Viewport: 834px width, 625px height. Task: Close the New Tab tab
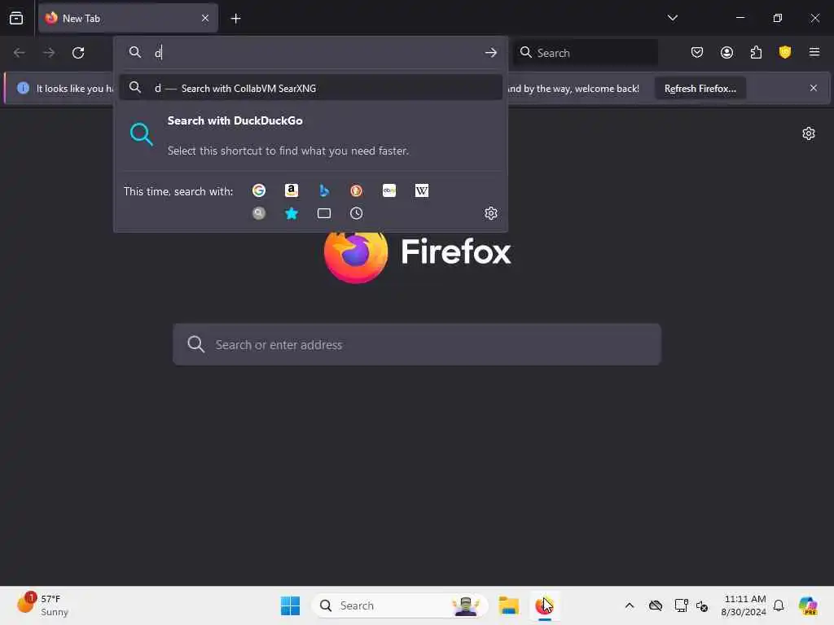click(x=204, y=18)
